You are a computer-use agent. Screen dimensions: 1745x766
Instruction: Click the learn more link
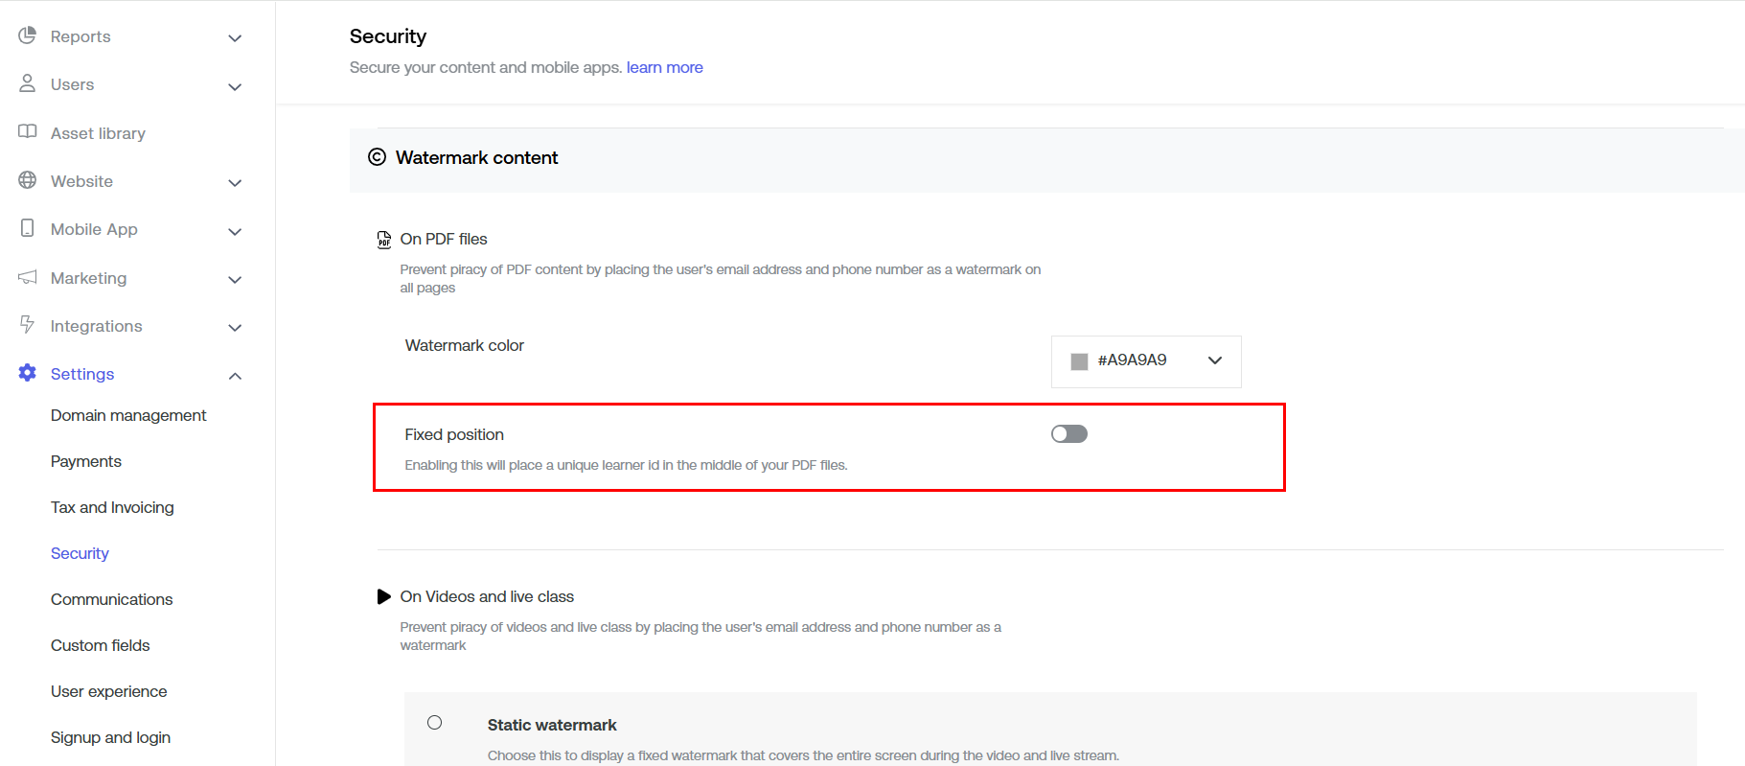664,67
